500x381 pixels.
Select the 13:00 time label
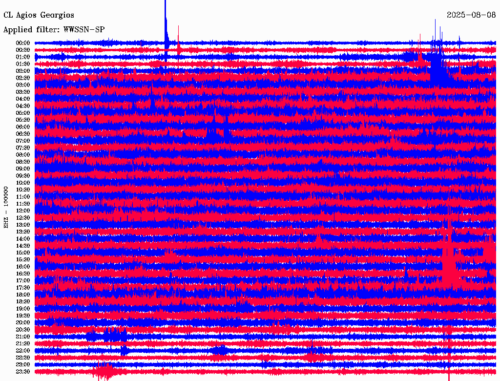pyautogui.click(x=23, y=225)
